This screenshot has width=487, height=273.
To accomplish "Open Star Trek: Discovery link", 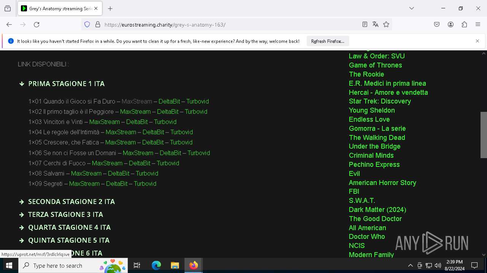I will click(380, 101).
